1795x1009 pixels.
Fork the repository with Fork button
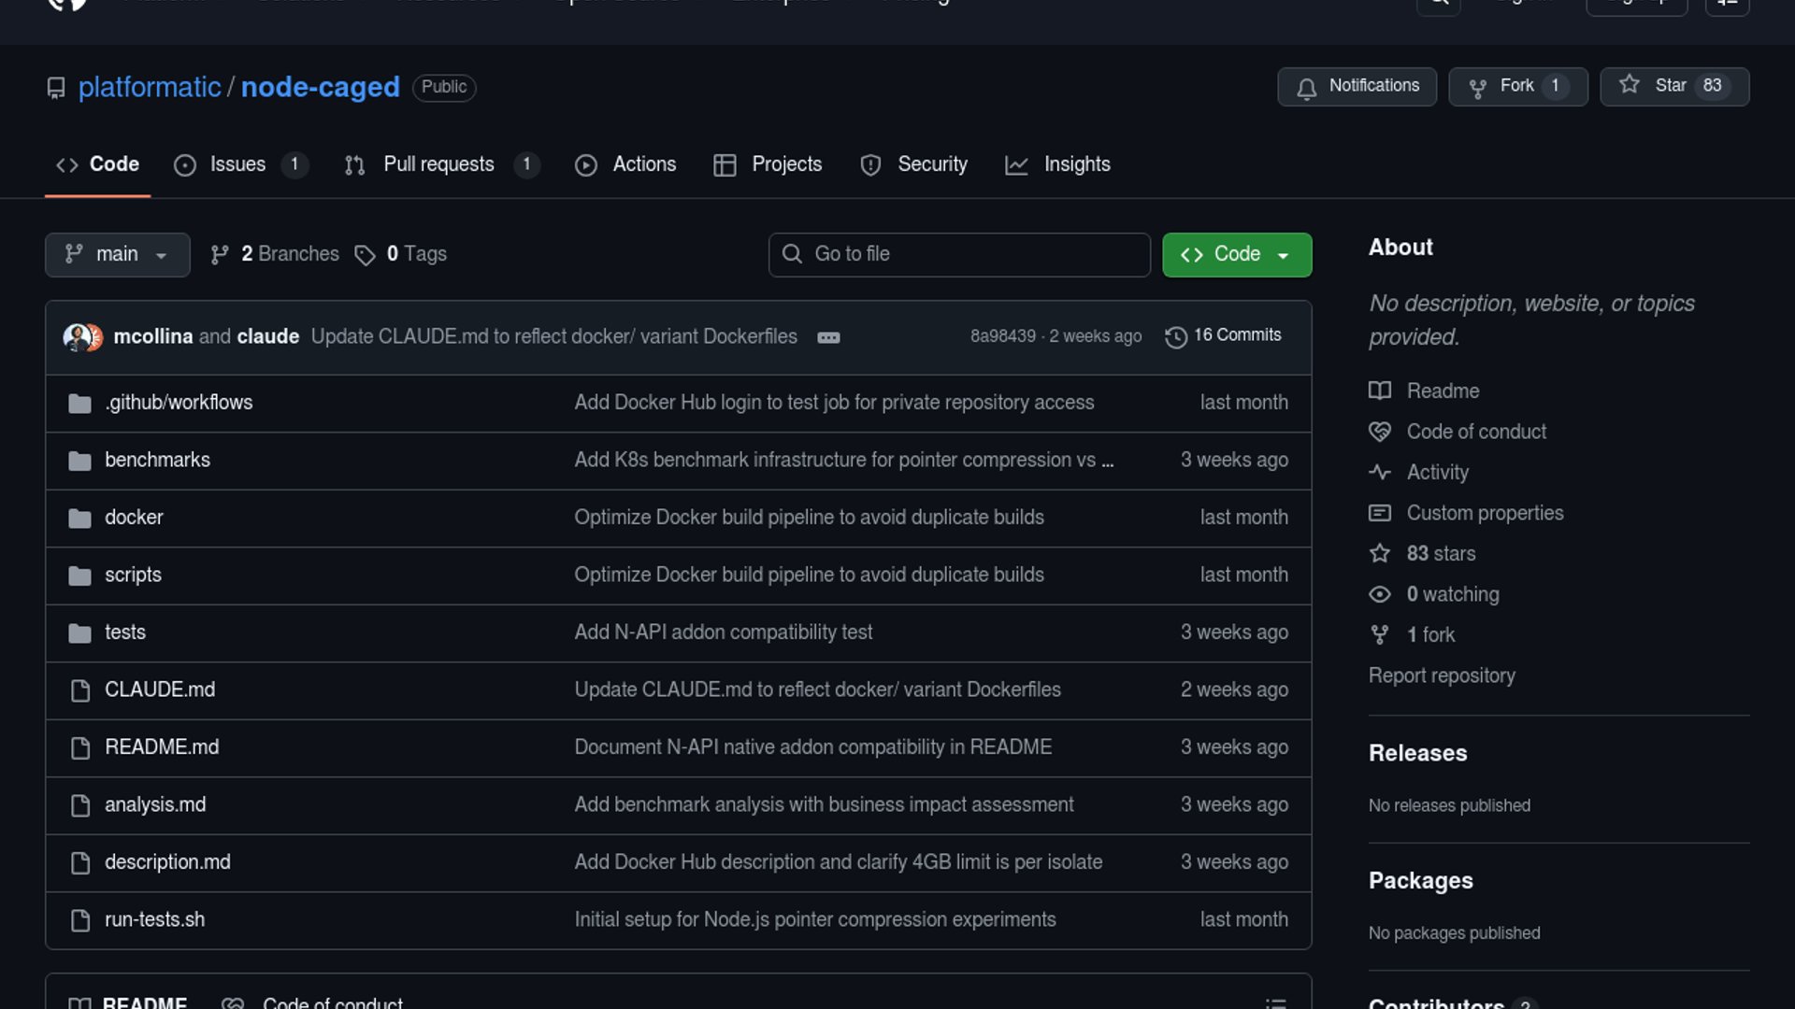point(1516,86)
